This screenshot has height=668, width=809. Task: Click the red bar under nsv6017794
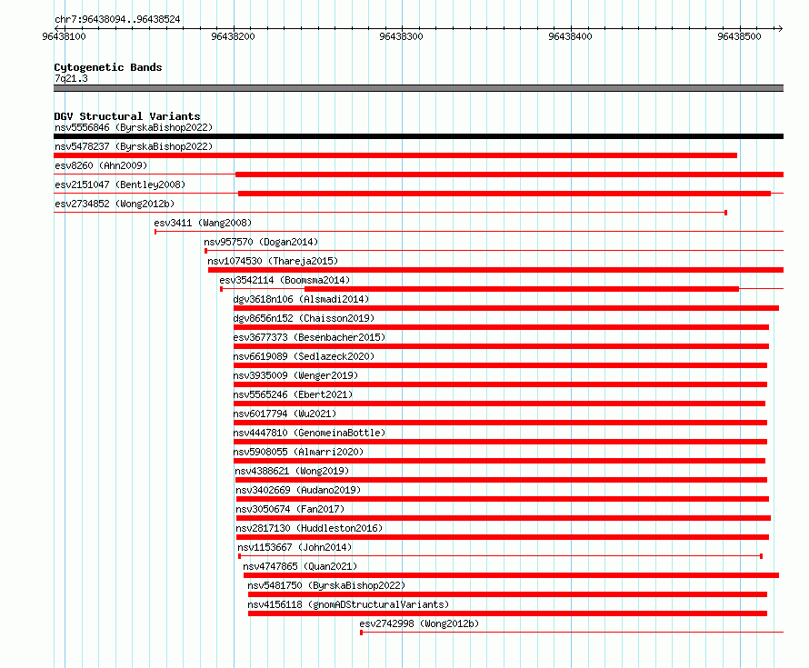tap(501, 423)
